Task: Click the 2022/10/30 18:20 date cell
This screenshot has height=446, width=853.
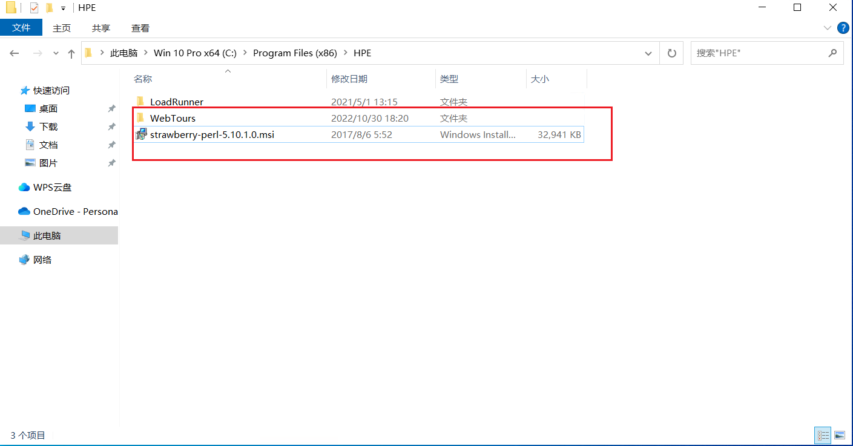Action: [x=370, y=118]
